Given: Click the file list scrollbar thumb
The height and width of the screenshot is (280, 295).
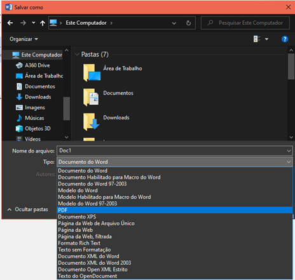Looking at the screenshot, I should [291, 67].
